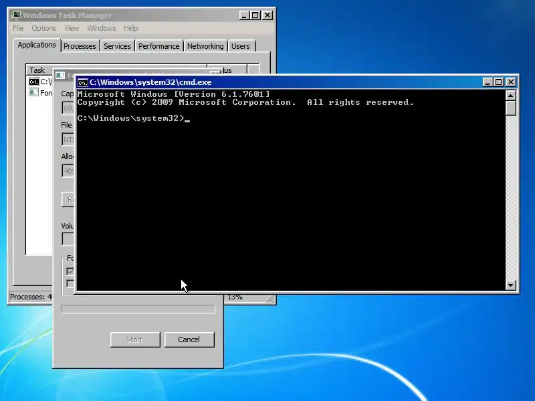Maximize the cmd.exe window
Screen dimensions: 535x401
(x=499, y=82)
